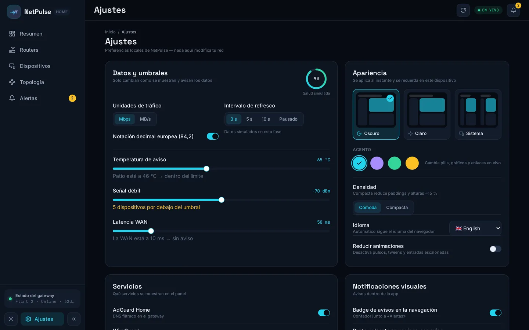Open the notifications bell
This screenshot has width=529, height=330.
pyautogui.click(x=514, y=10)
